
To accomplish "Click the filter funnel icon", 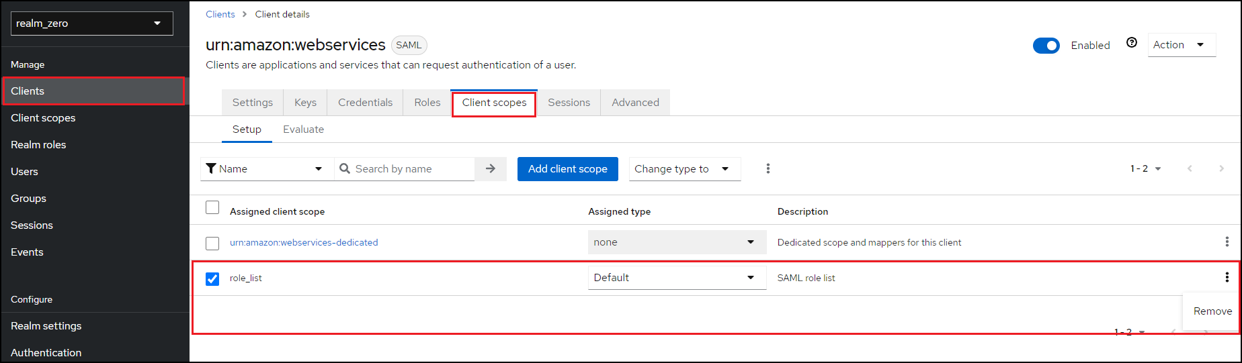I will (x=211, y=168).
